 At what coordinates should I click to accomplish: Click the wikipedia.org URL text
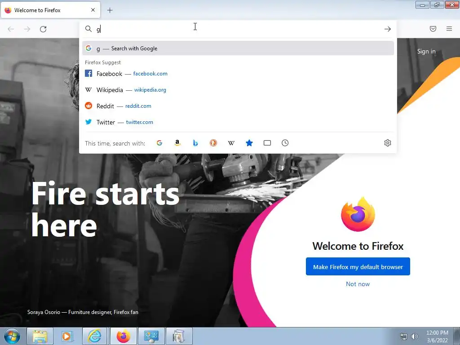[x=150, y=90]
